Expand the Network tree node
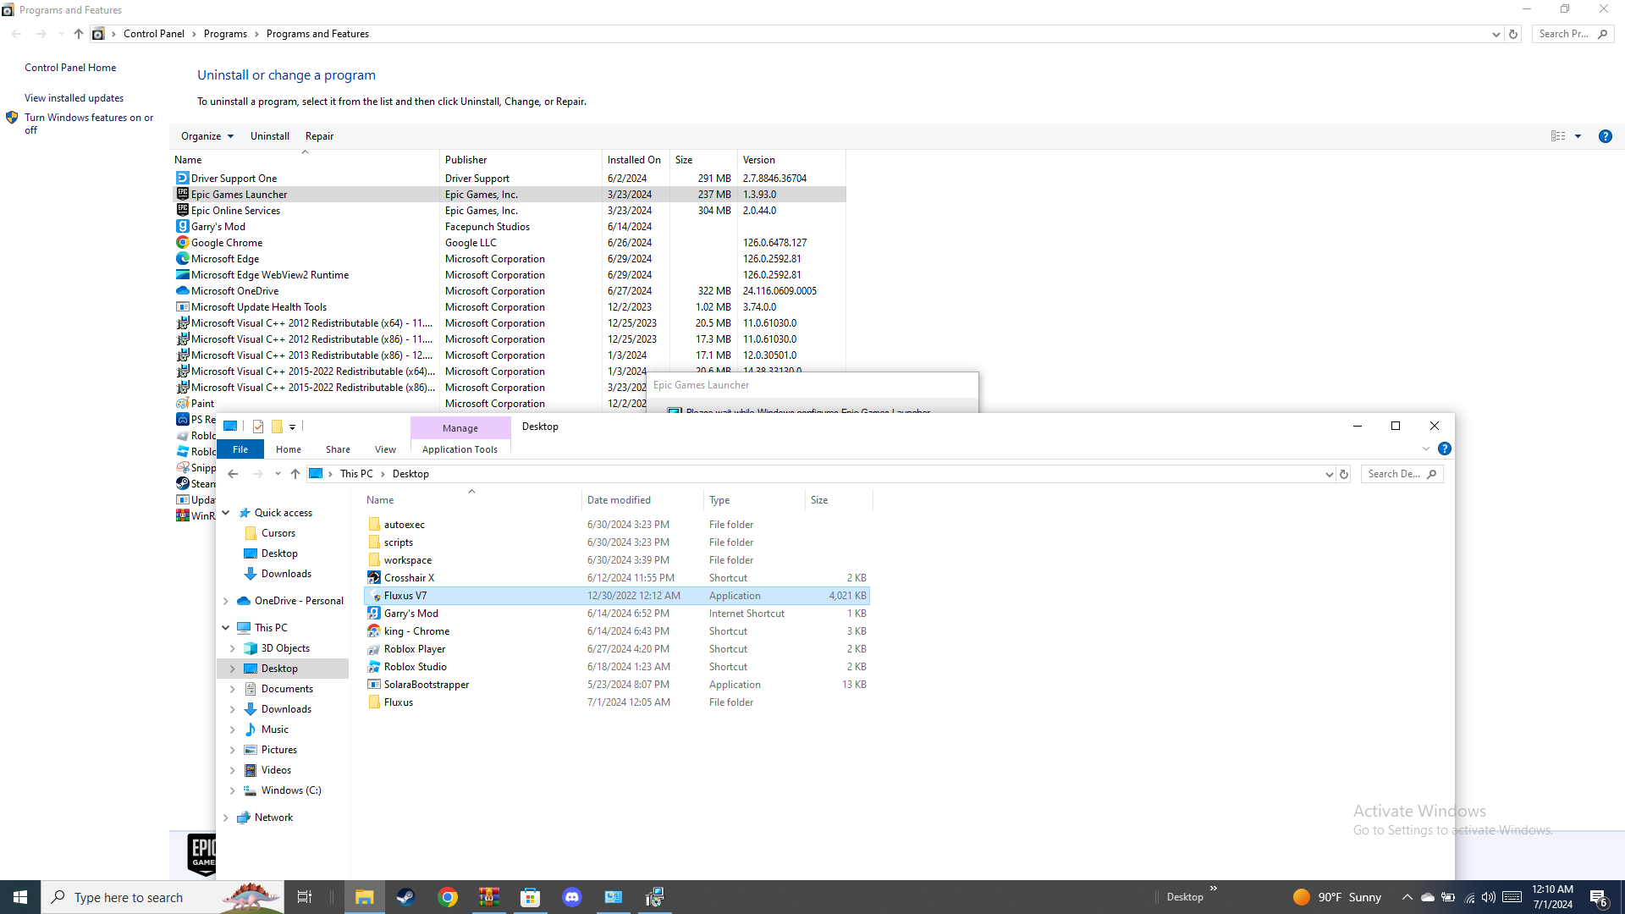This screenshot has height=914, width=1625. [x=226, y=818]
